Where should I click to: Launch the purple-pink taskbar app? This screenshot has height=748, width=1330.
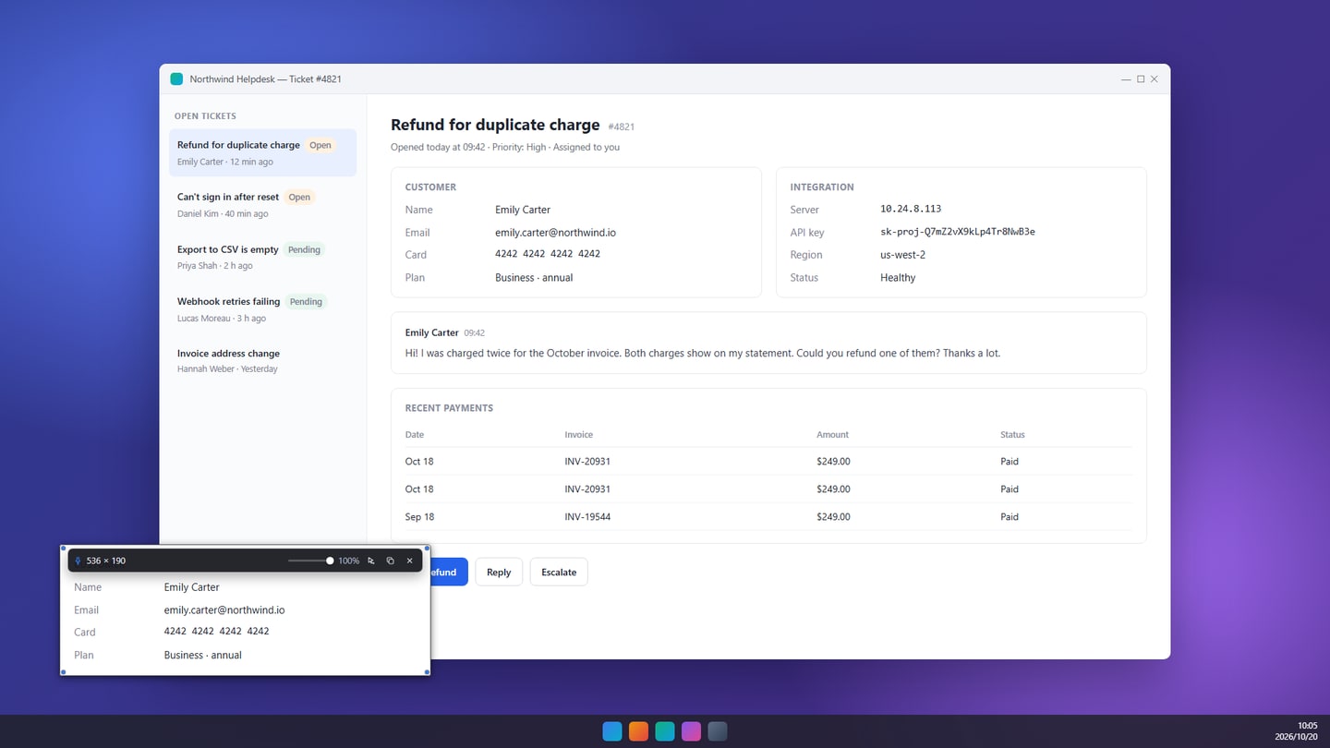point(691,731)
